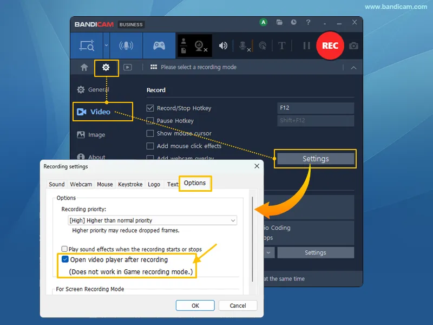Enable Add mouse click effects checkbox
Viewport: 433px width, 325px height.
click(x=150, y=146)
